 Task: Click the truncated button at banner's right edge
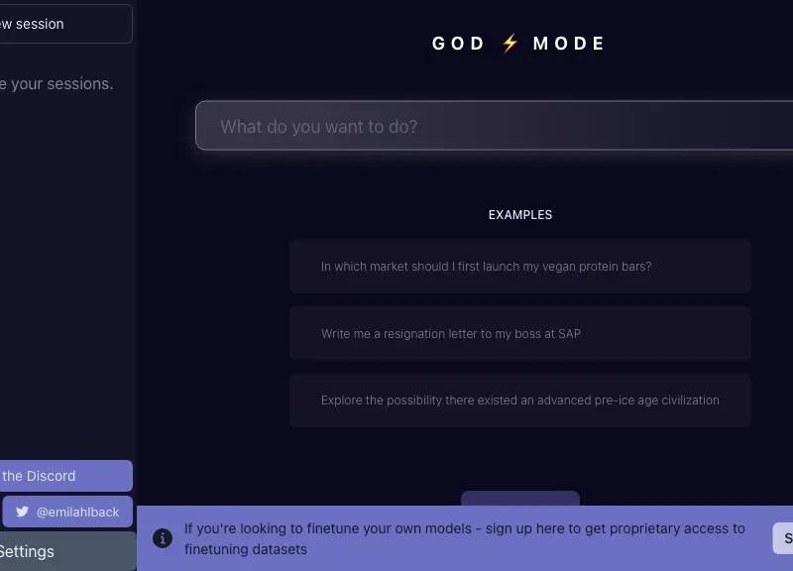click(782, 537)
